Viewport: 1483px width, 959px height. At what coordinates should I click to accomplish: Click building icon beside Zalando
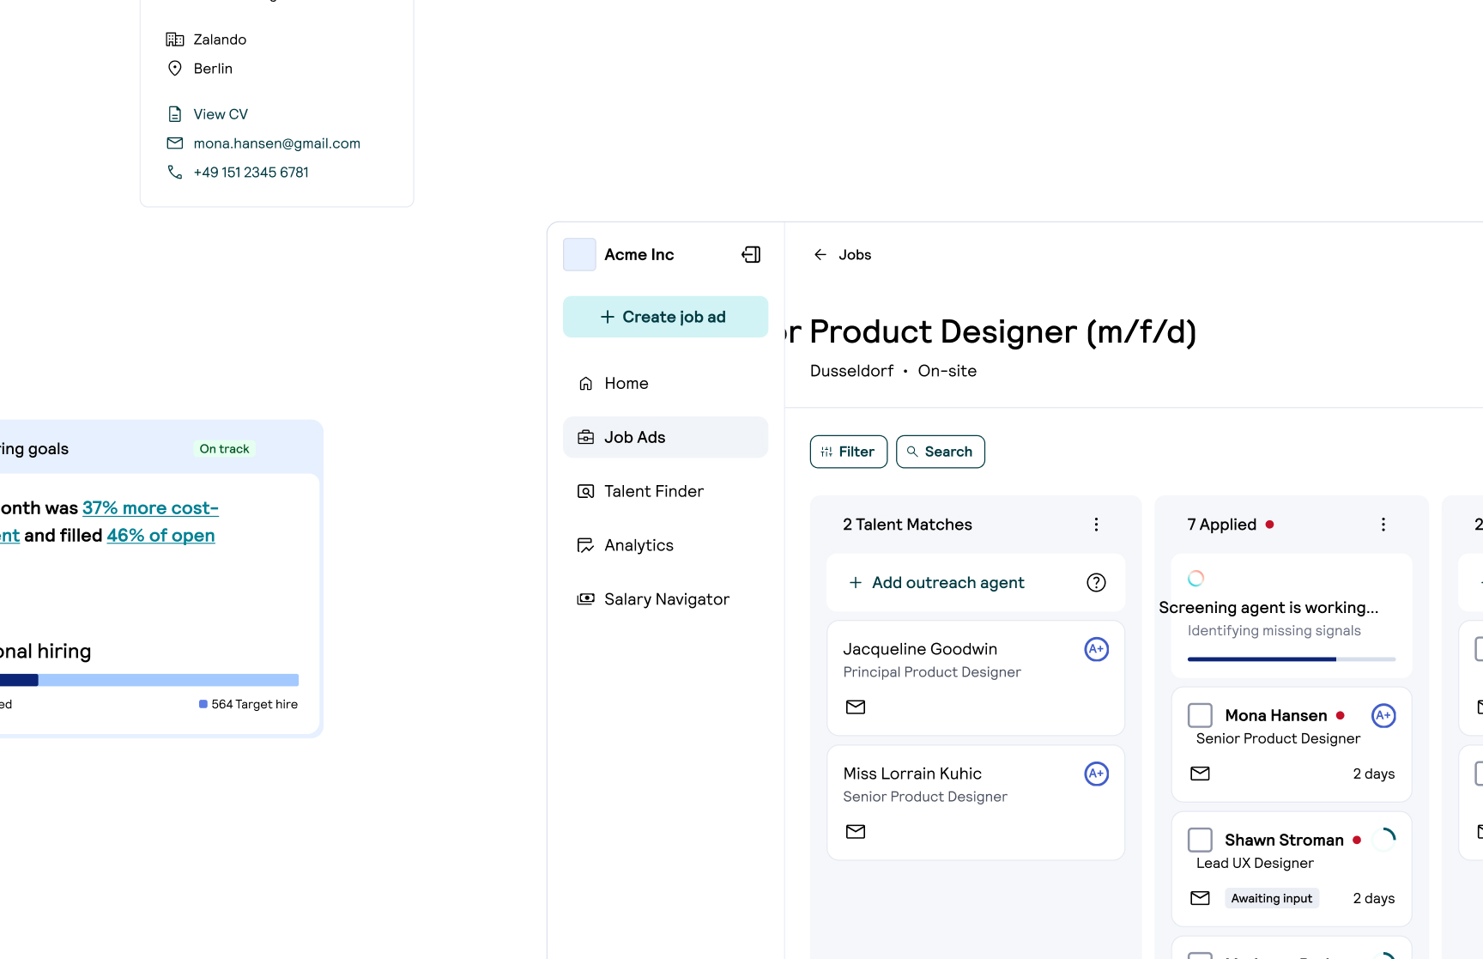tap(175, 39)
